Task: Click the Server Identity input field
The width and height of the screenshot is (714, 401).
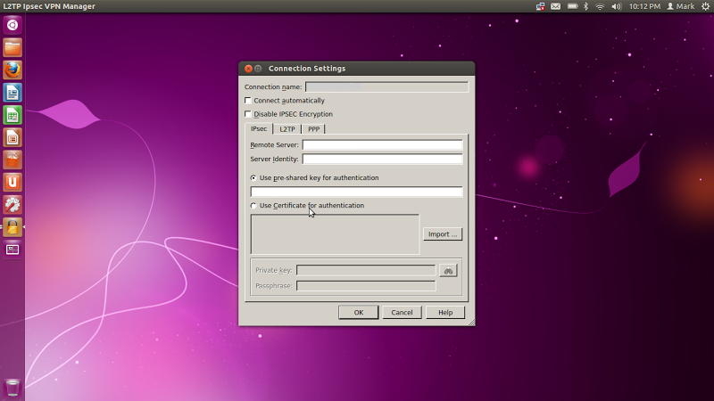Action: point(383,159)
